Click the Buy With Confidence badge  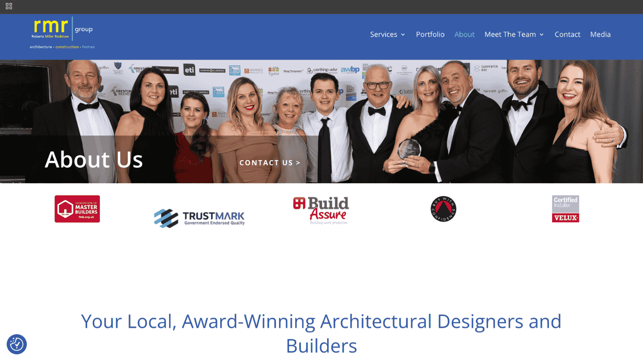tap(443, 209)
